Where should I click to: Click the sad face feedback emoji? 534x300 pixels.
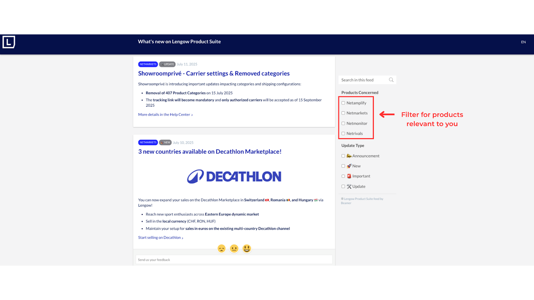click(x=222, y=249)
